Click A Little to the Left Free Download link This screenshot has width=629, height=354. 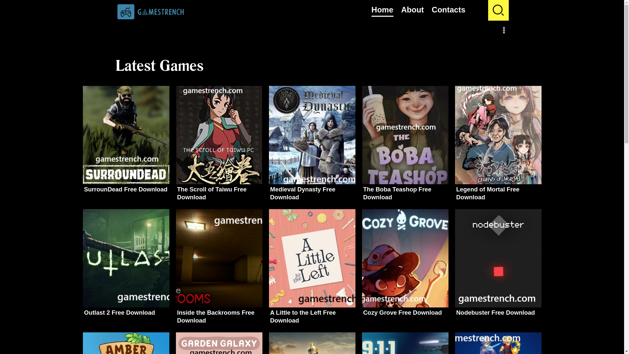(303, 317)
